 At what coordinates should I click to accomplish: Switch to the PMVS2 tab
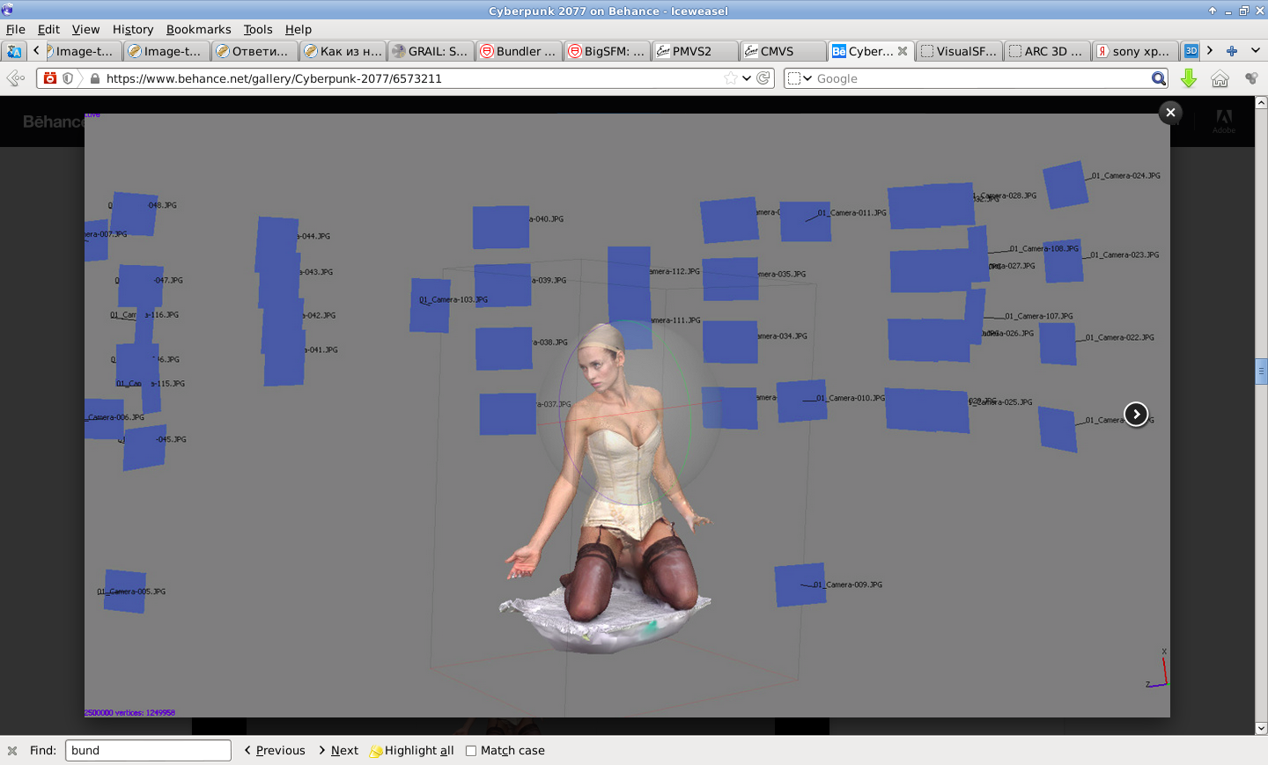[695, 51]
